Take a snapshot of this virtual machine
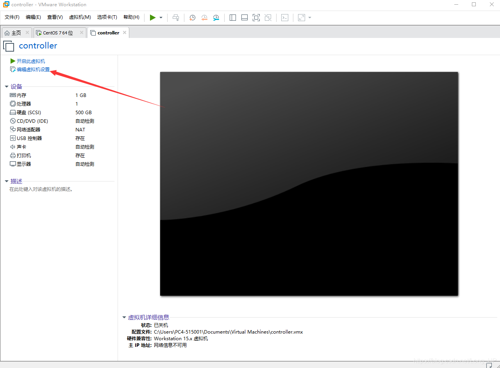500x368 pixels. coord(193,18)
